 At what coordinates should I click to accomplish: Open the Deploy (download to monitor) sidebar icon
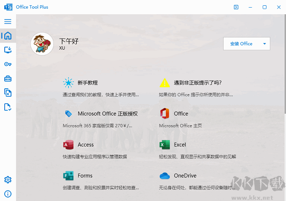tap(8, 50)
